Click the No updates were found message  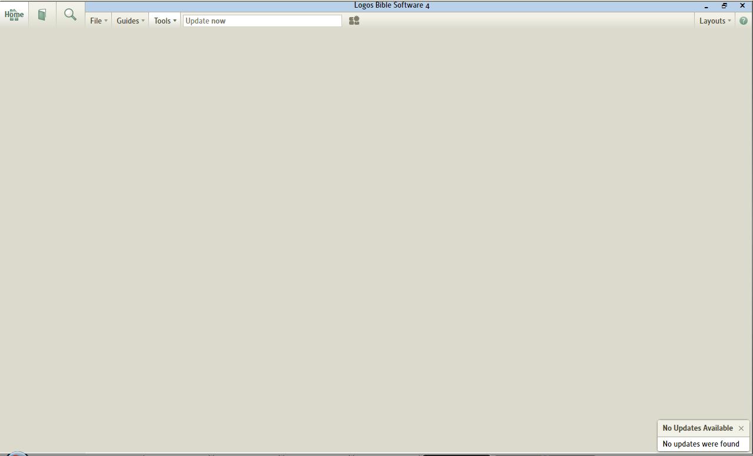(701, 444)
